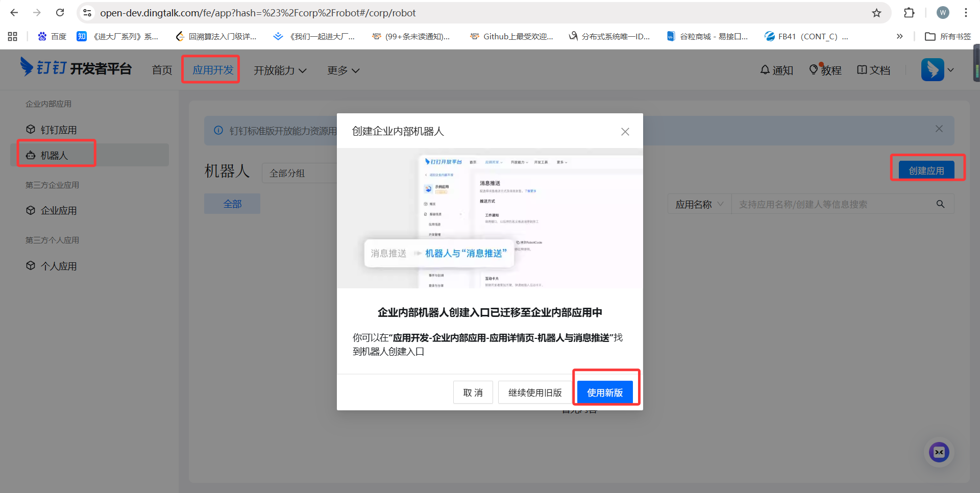Open the 全部分组 group dropdown
980x493 pixels.
click(x=300, y=173)
